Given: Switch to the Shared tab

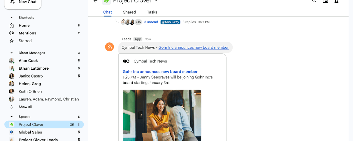Looking at the screenshot, I should coord(129,12).
